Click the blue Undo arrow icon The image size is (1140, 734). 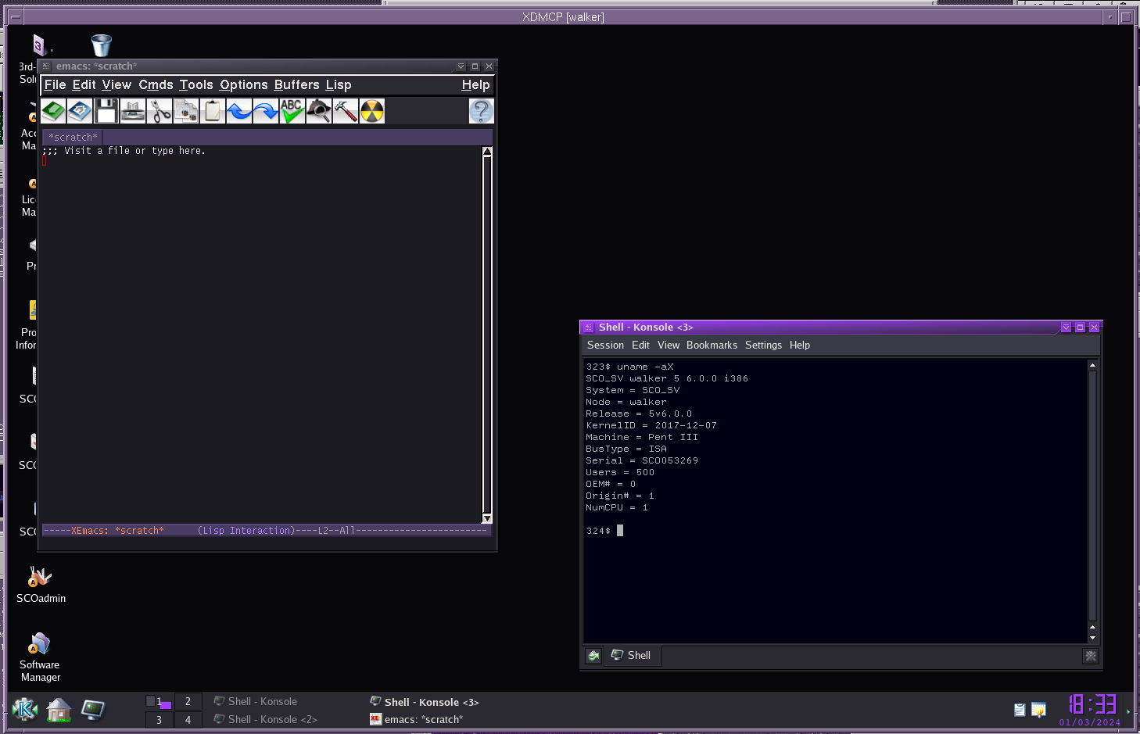point(239,111)
